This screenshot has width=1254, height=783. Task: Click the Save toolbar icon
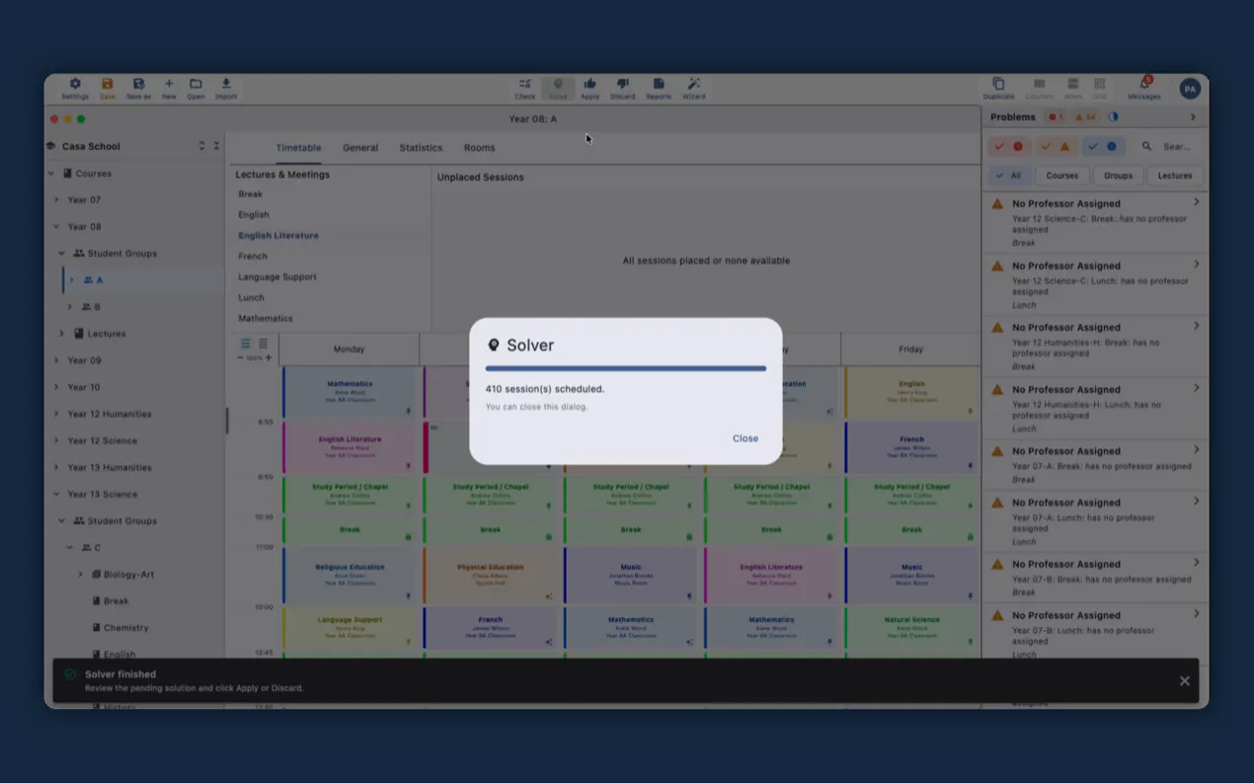coord(108,89)
